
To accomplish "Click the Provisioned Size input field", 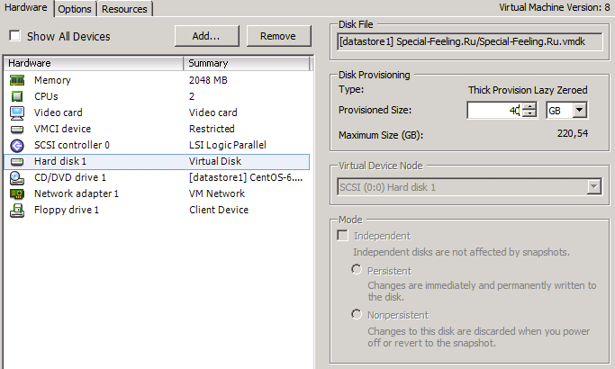I will tap(493, 110).
